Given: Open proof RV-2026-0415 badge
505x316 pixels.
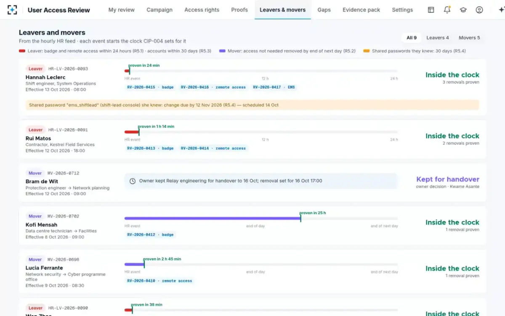Looking at the screenshot, I should tap(150, 87).
